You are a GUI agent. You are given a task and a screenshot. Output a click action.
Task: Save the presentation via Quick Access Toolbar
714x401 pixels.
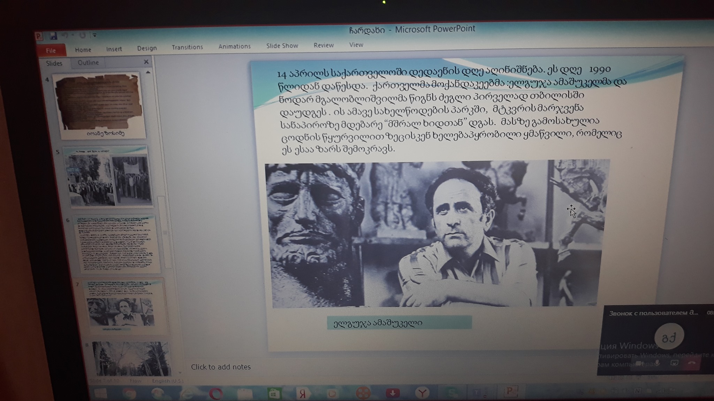[x=53, y=36]
